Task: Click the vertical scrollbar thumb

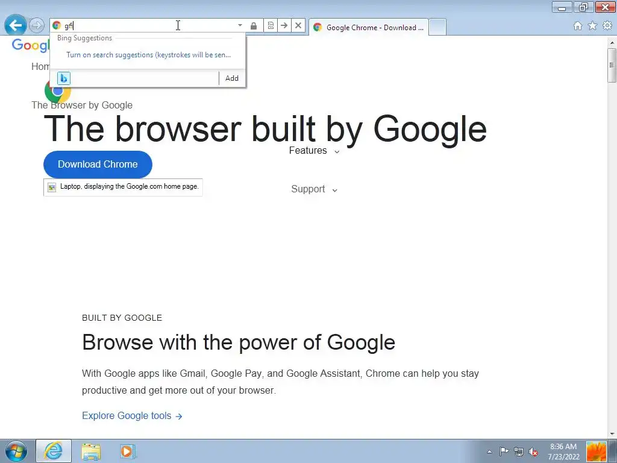Action: point(612,65)
